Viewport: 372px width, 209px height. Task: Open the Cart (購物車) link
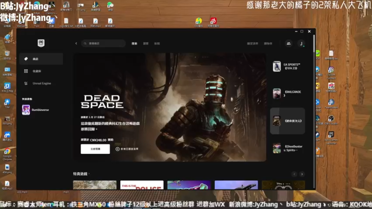click(268, 44)
